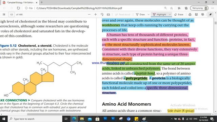Rotate the PDF page
This screenshot has height=122, width=217.
102,15
